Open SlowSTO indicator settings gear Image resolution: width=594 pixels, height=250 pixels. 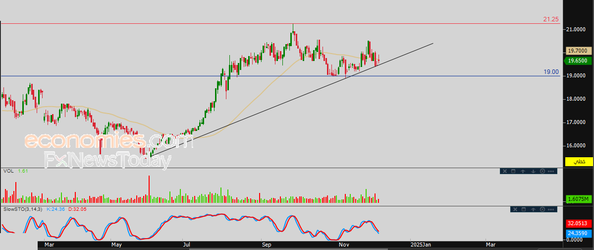(542, 209)
